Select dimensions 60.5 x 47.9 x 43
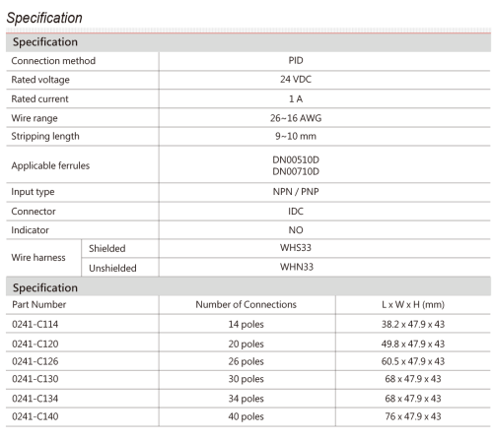 [x=413, y=361]
